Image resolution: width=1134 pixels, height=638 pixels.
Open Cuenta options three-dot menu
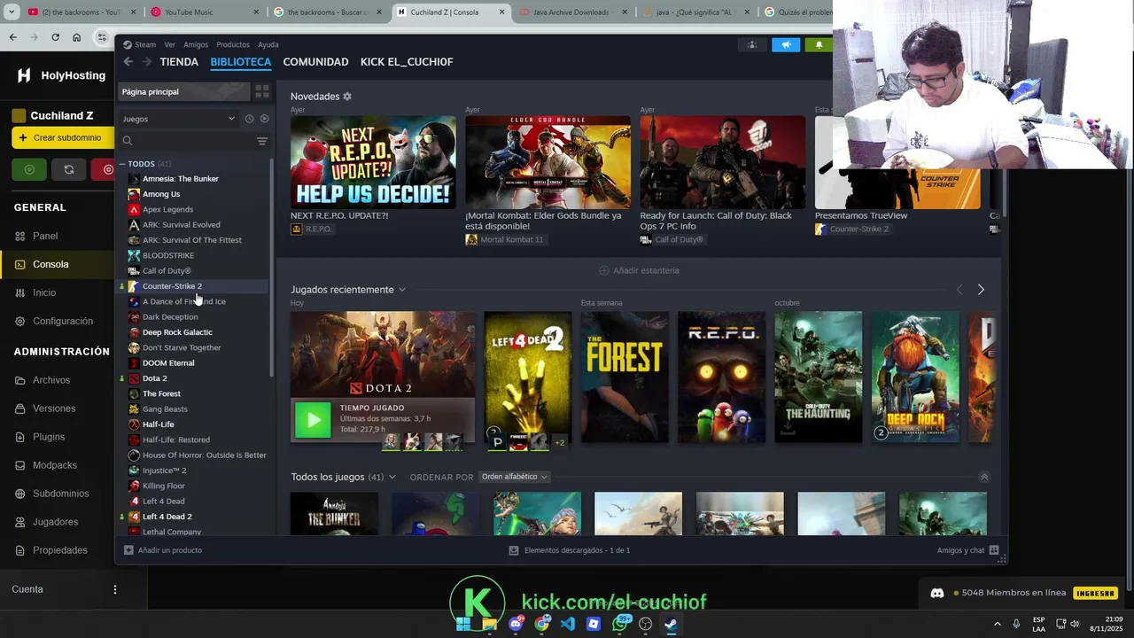(x=114, y=589)
